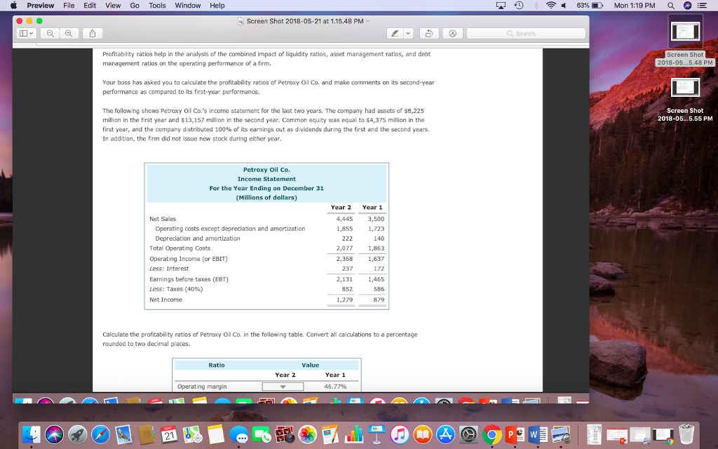
Task: Open Spotlight search from the menu bar
Action: coord(672,6)
